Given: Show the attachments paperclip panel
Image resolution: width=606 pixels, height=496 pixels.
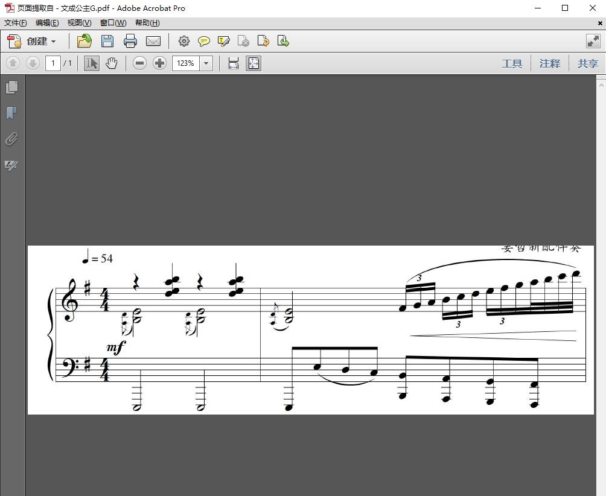Looking at the screenshot, I should pos(12,139).
